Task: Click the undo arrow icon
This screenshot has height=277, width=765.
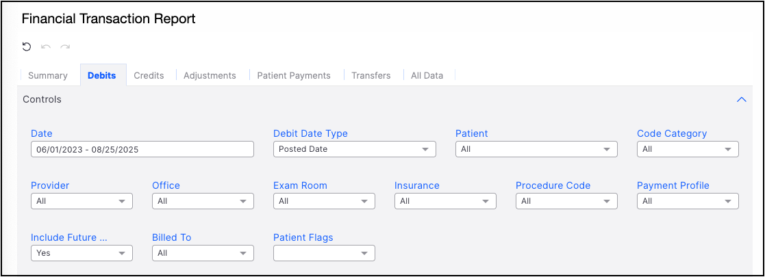Action: pyautogui.click(x=46, y=47)
